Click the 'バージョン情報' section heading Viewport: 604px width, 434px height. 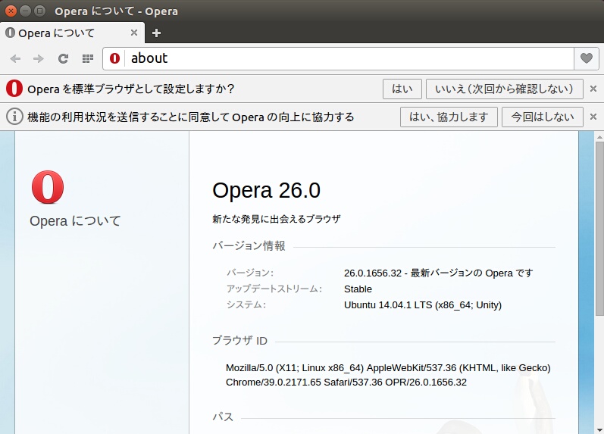pos(249,245)
